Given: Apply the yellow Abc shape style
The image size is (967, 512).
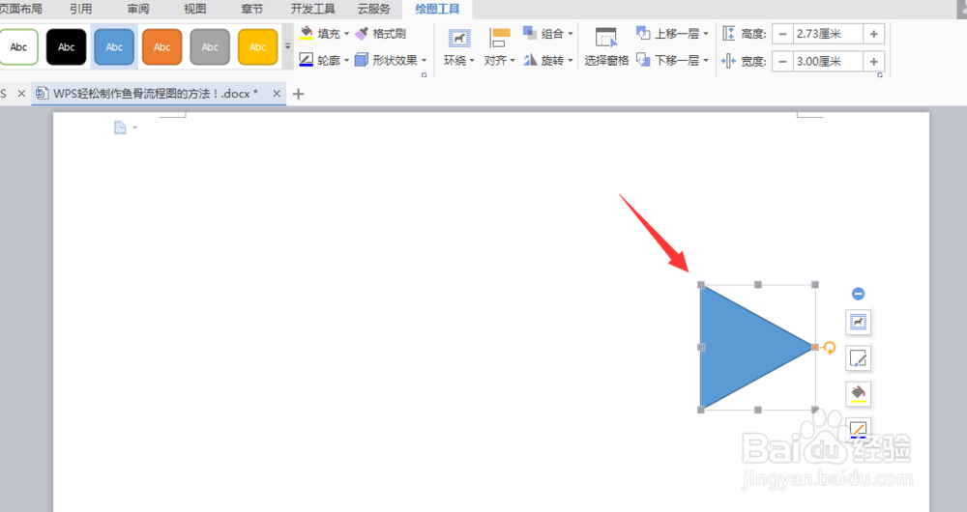Looking at the screenshot, I should click(x=258, y=46).
